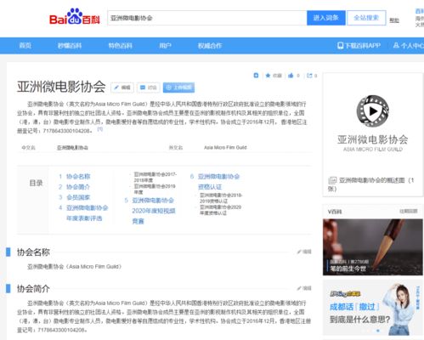The width and height of the screenshot is (424, 340).
Task: Jump to 资格认证 contents entry
Action: (218, 182)
